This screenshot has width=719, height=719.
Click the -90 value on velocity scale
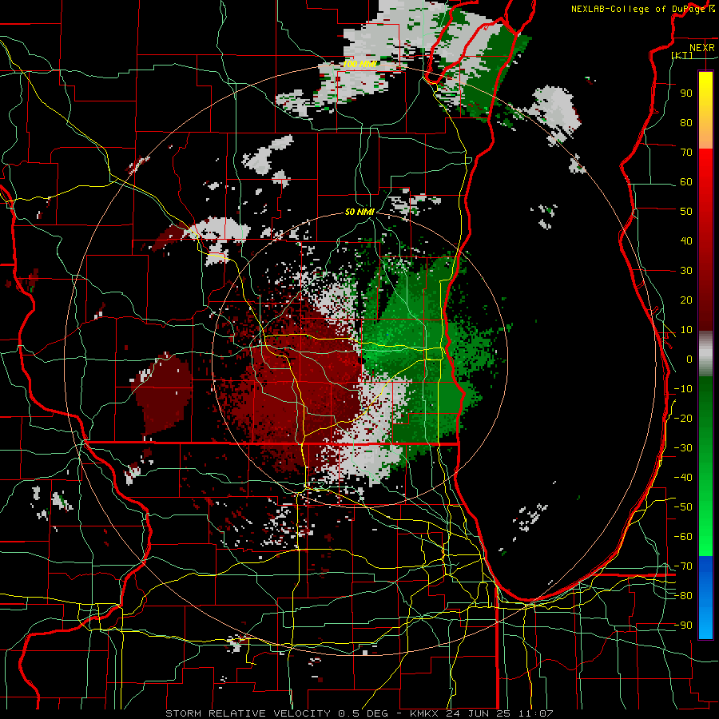[683, 626]
